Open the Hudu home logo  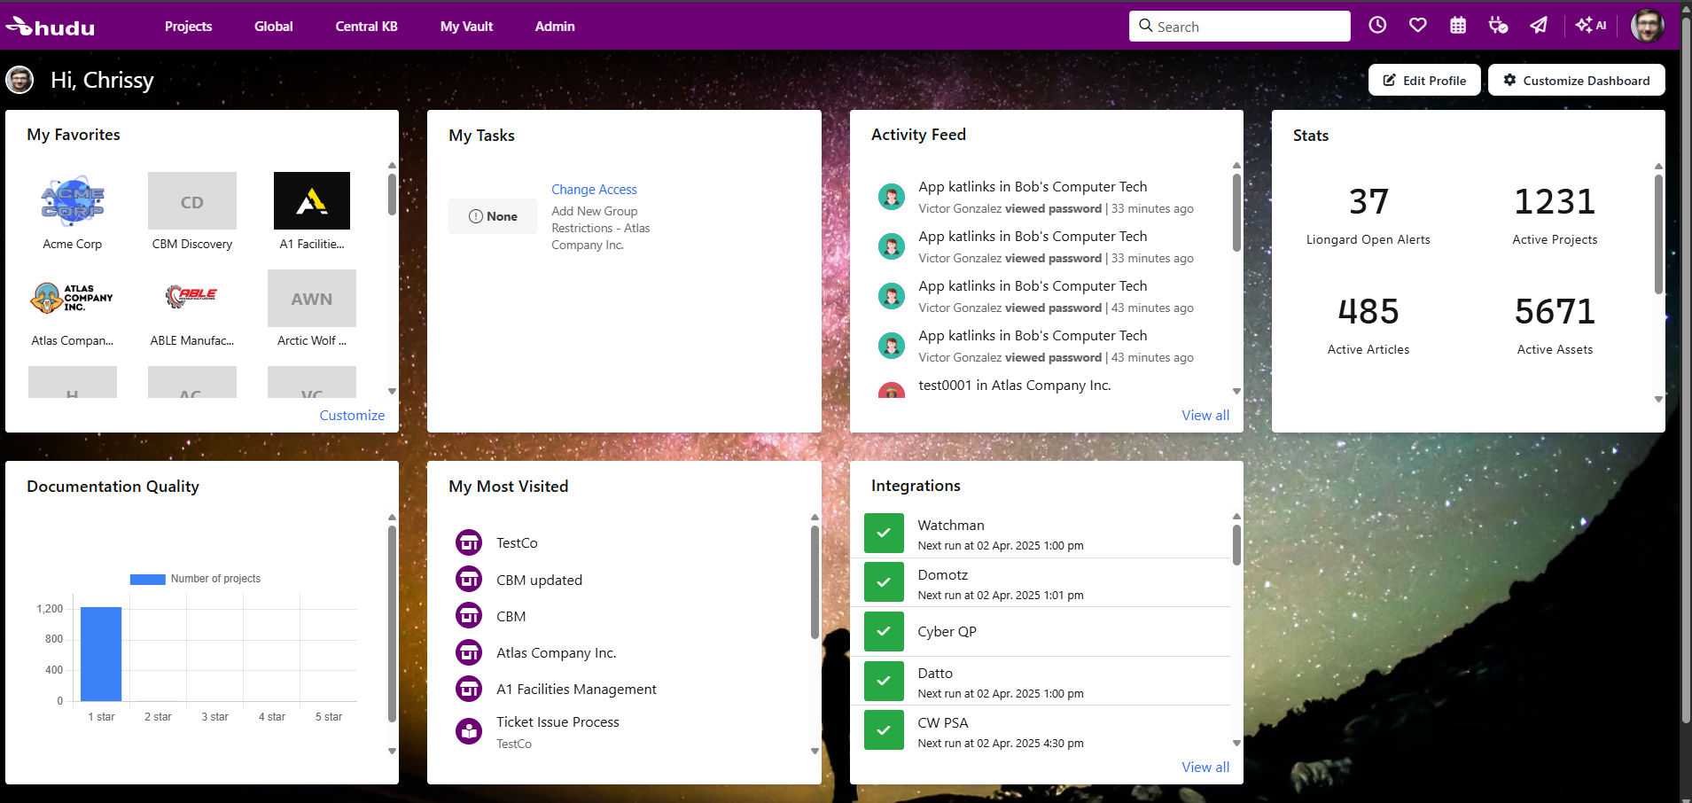[51, 27]
